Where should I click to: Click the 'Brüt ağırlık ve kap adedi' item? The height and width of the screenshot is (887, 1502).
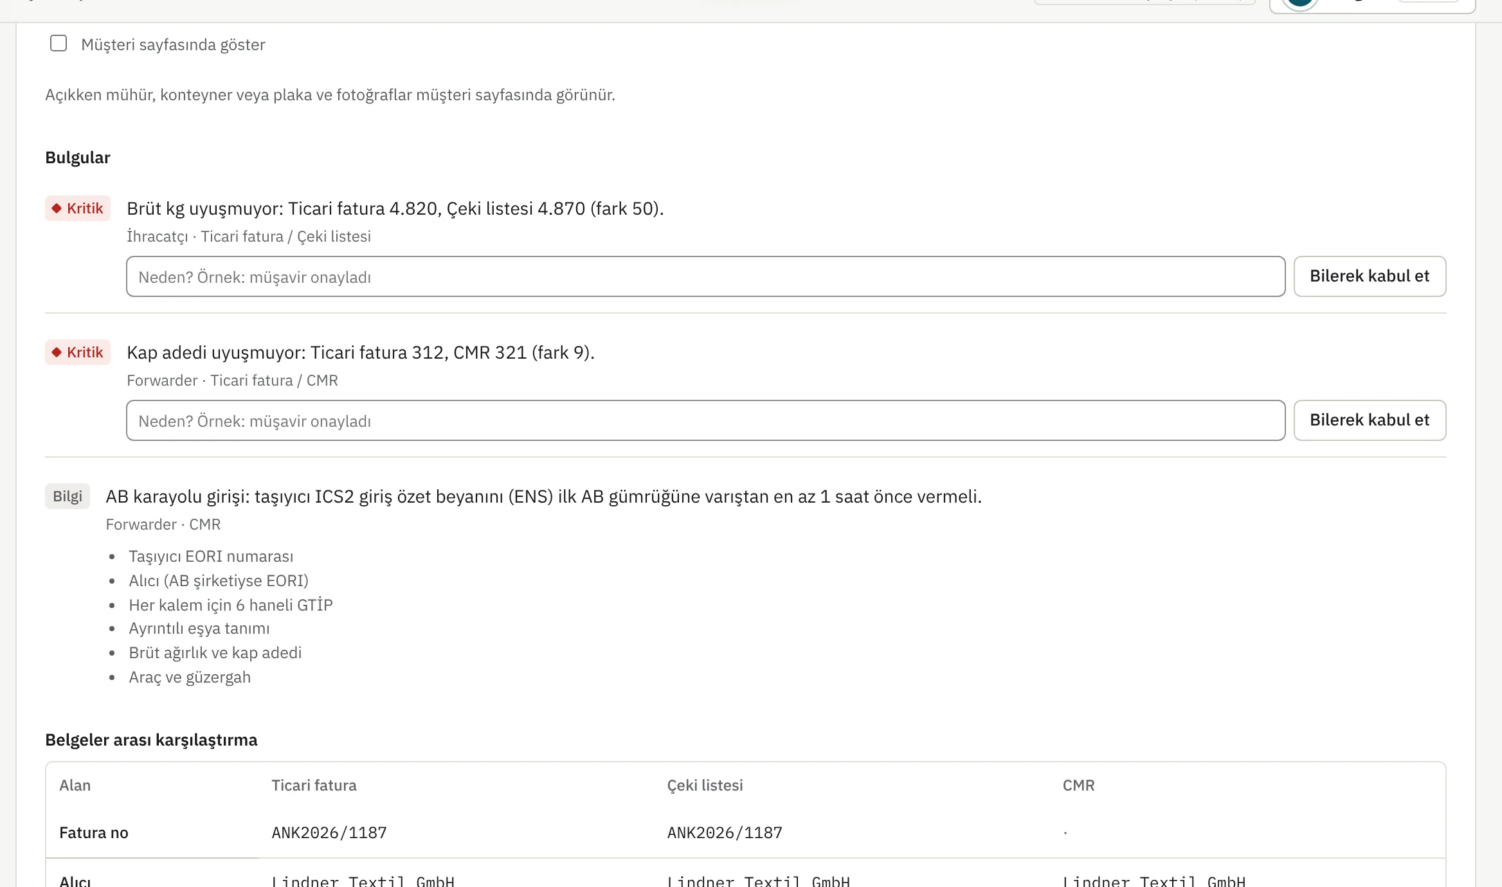pyautogui.click(x=215, y=653)
